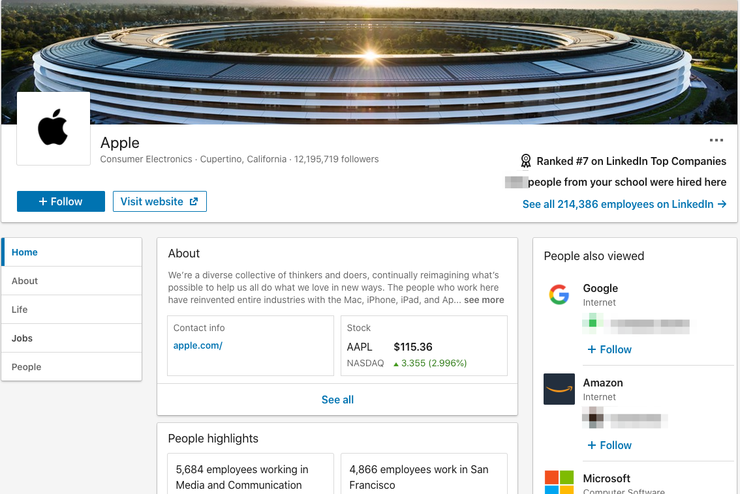
Task: Click the NASDAQ exchange label
Action: [x=365, y=363]
